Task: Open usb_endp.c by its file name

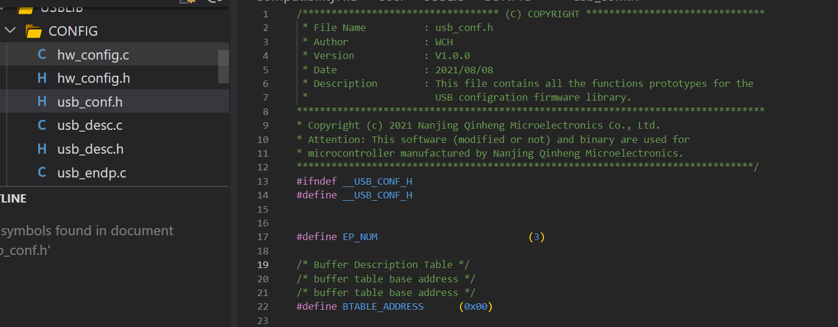Action: pyautogui.click(x=92, y=173)
